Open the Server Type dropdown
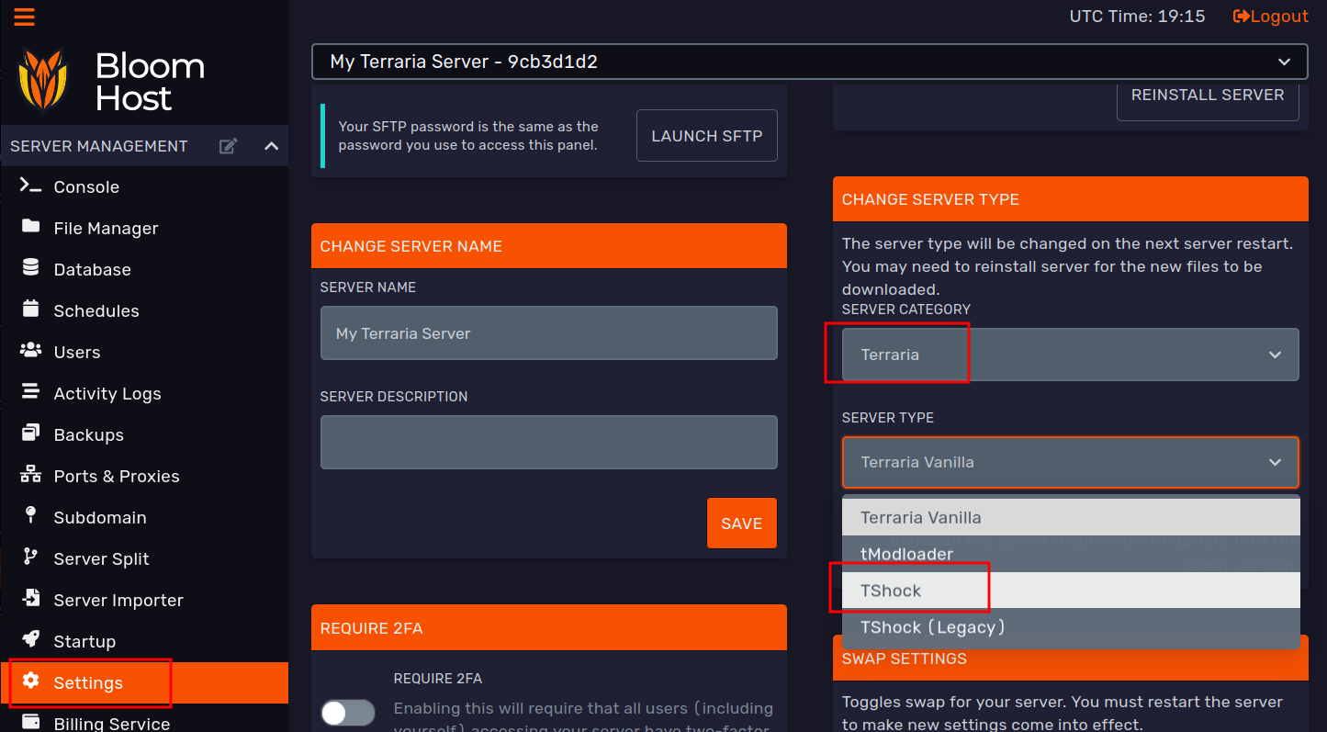This screenshot has height=732, width=1327. tap(1070, 462)
